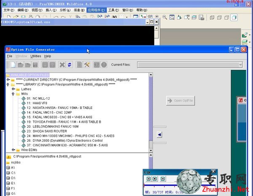Click the cmd.exe window scrollbar up arrow

click(156, 28)
